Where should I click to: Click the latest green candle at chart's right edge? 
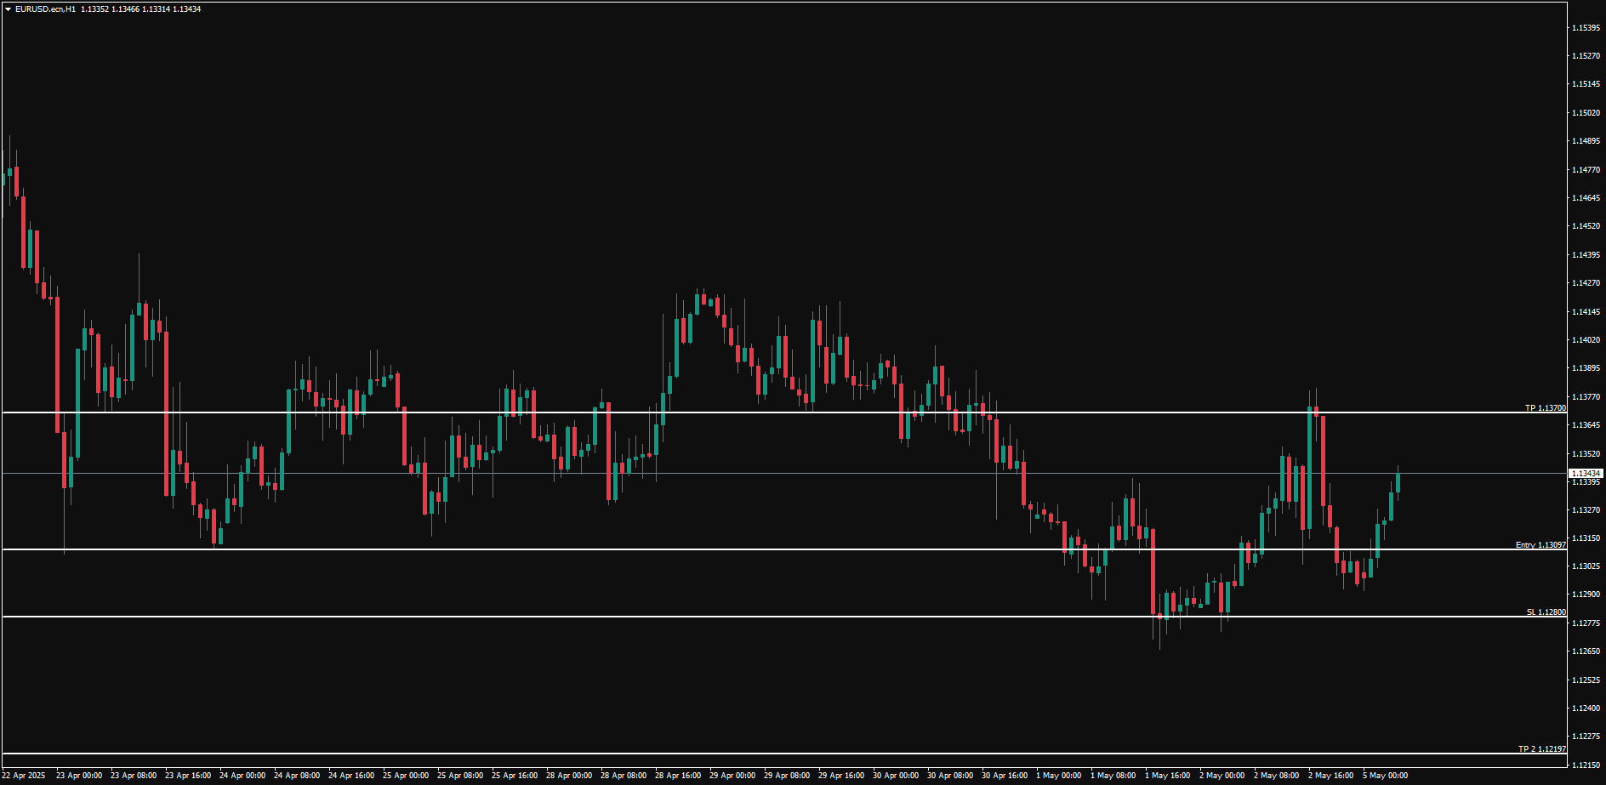click(x=1398, y=483)
